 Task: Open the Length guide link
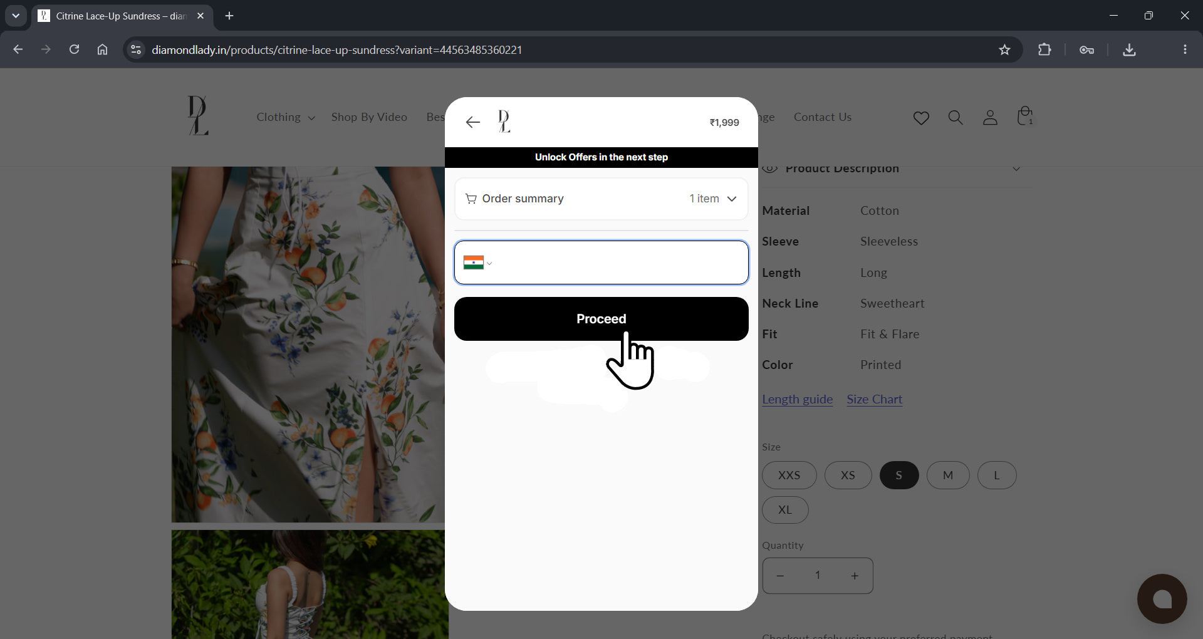797,399
